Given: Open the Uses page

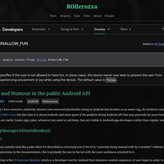Looking at the screenshot, I should [77, 16].
